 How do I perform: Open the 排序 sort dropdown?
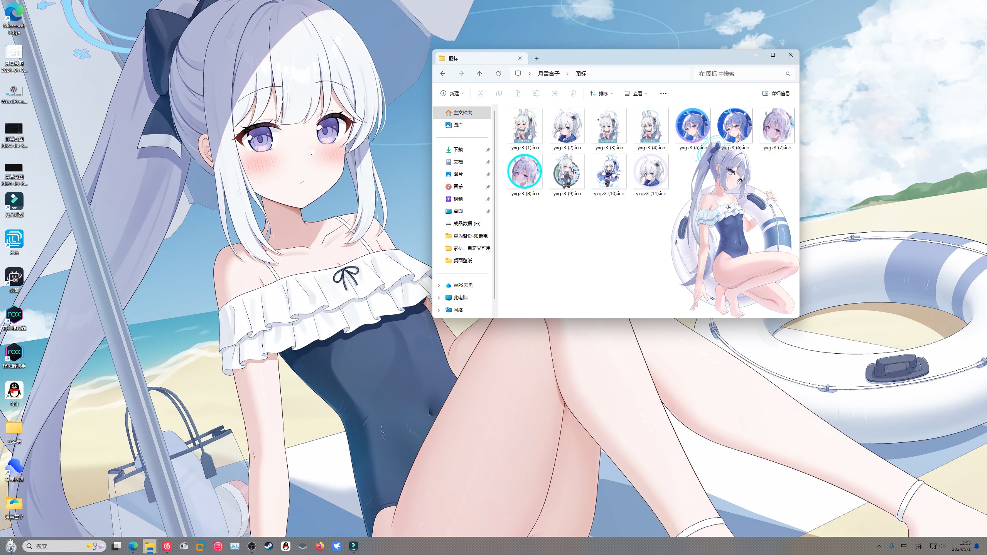[x=601, y=93]
